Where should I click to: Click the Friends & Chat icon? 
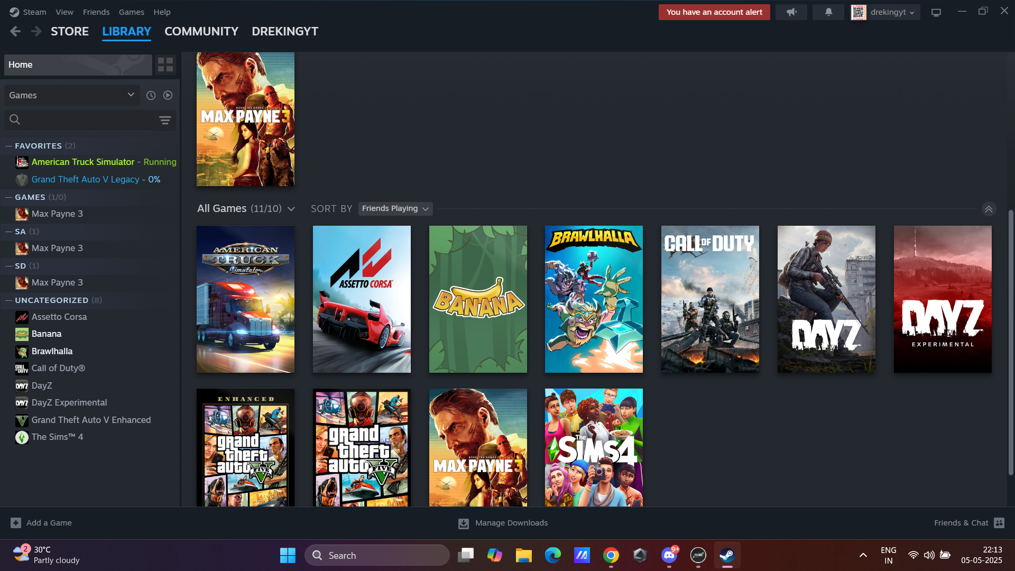click(999, 523)
